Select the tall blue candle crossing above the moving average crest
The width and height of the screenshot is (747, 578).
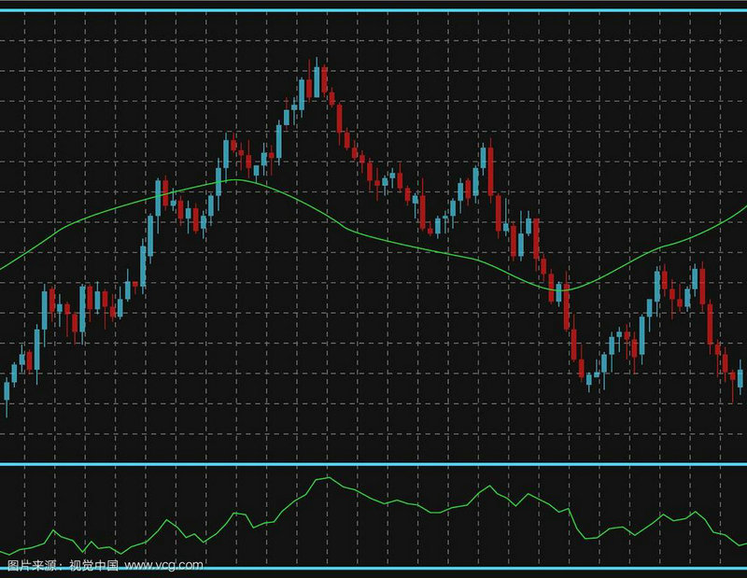[x=218, y=180]
